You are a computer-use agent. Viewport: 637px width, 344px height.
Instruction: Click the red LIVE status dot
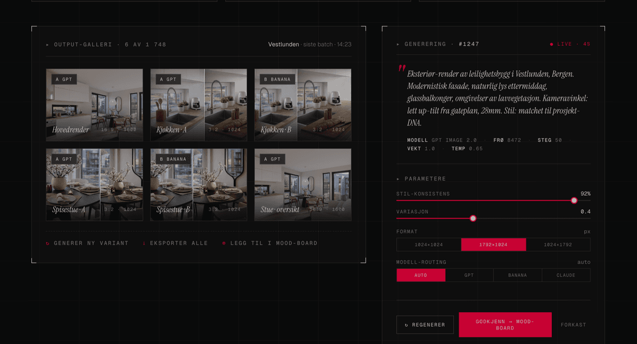point(551,44)
